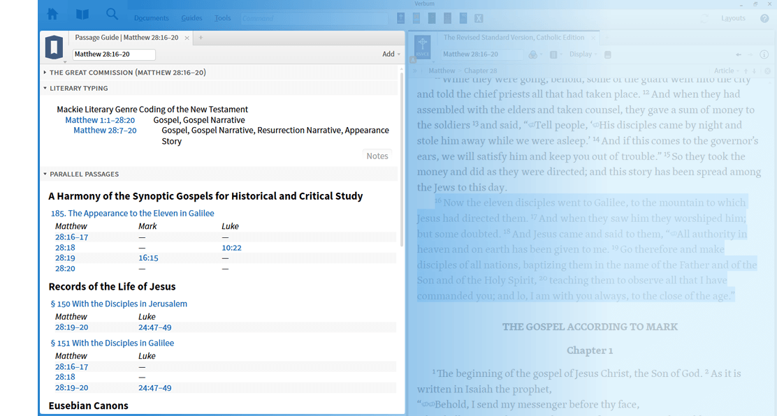Click the Notes button under Literary Typing

(x=377, y=156)
